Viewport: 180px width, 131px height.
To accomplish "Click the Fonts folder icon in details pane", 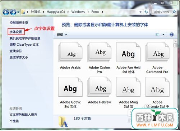I will coord(64,122).
